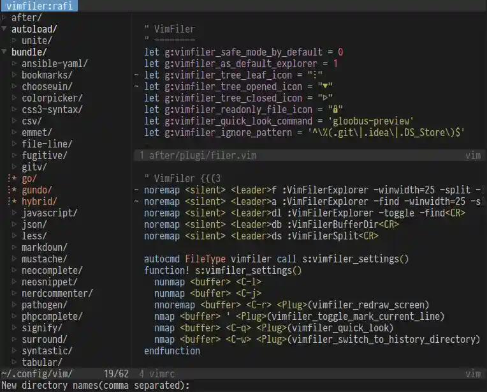Screen dimensions: 487x392
Task: Expand the choosewin/ folder arrow
Action: pos(14,86)
